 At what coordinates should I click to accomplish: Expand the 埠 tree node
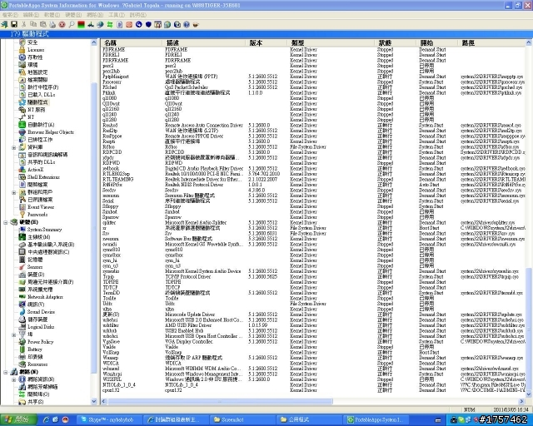point(13,334)
